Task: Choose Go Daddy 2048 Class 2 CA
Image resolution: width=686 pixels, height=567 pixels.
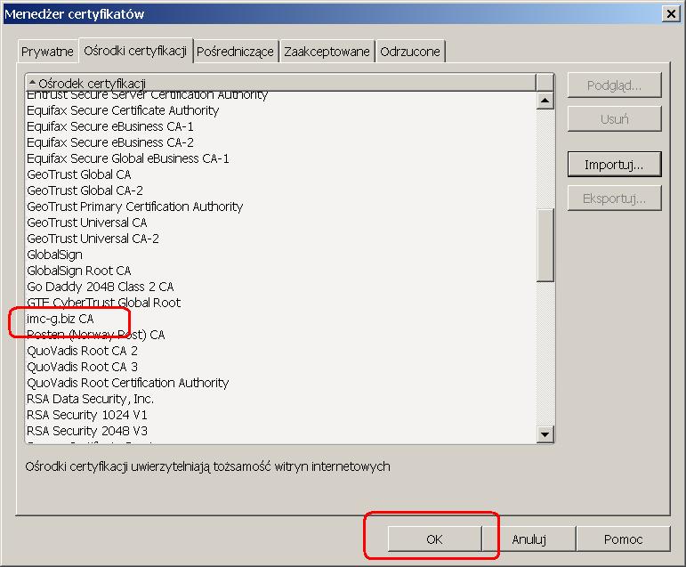Action: coord(101,287)
